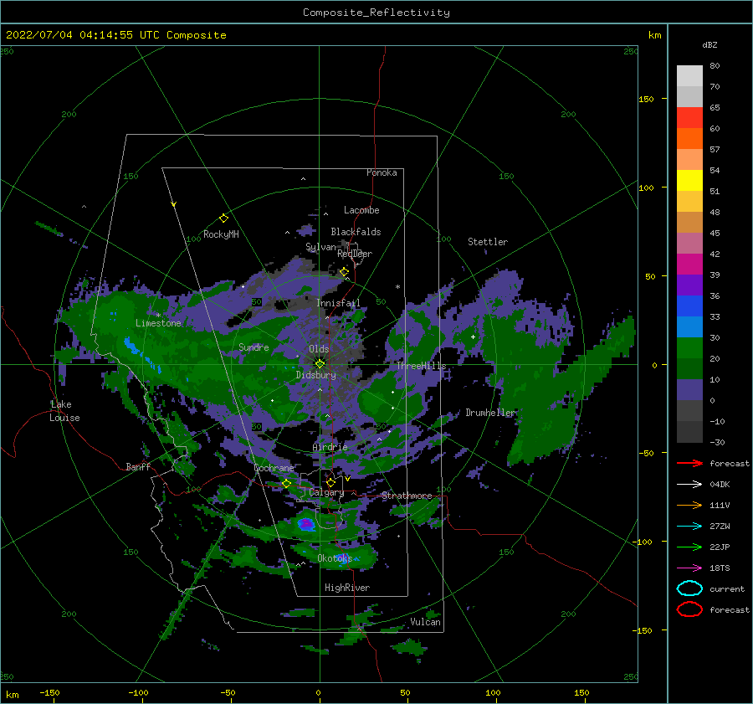The image size is (753, 704).
Task: Click the cyan 'current' ellipse legend icon
Action: 689,588
